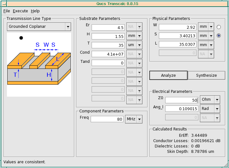This screenshot has height=168, width=229.
Task: Select the S fixed-parameter radio button
Action: pyautogui.click(x=219, y=36)
